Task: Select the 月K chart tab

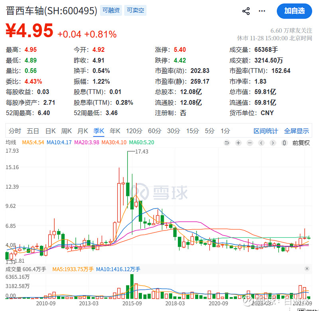Action: 83,131
